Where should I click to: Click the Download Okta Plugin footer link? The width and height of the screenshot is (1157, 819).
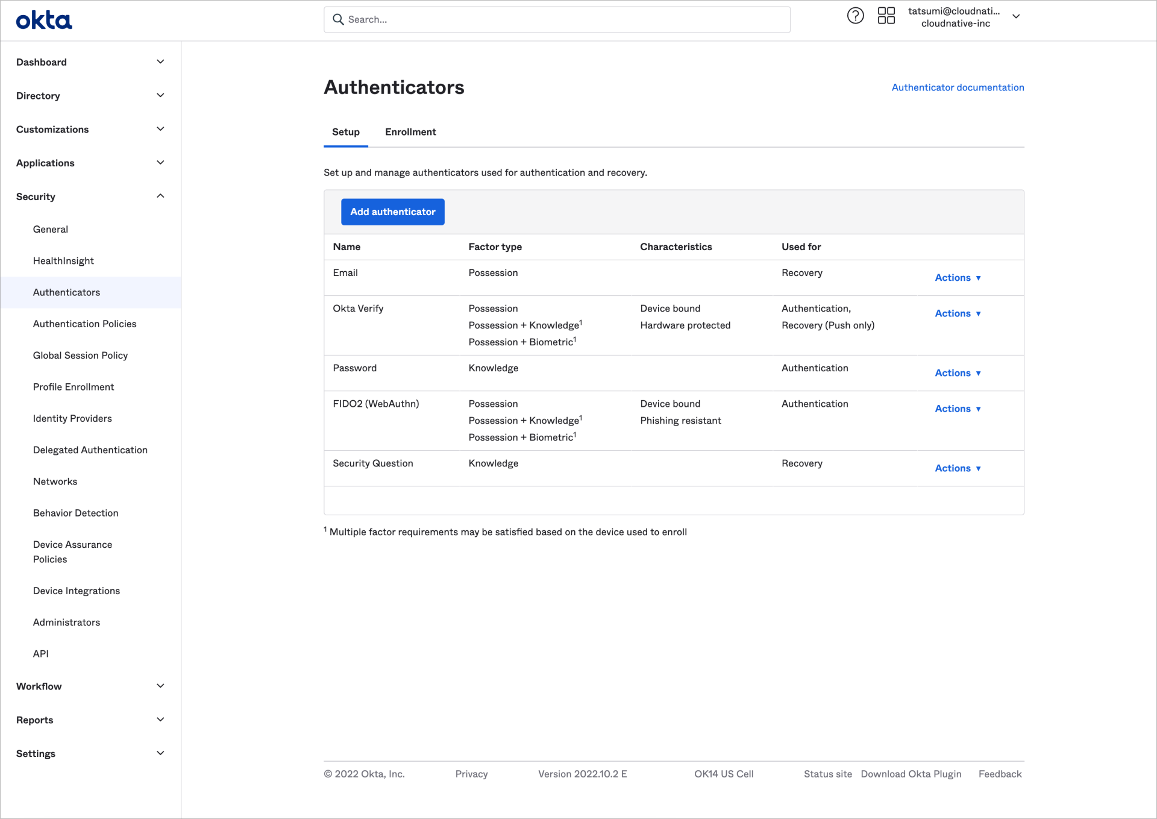click(x=911, y=774)
